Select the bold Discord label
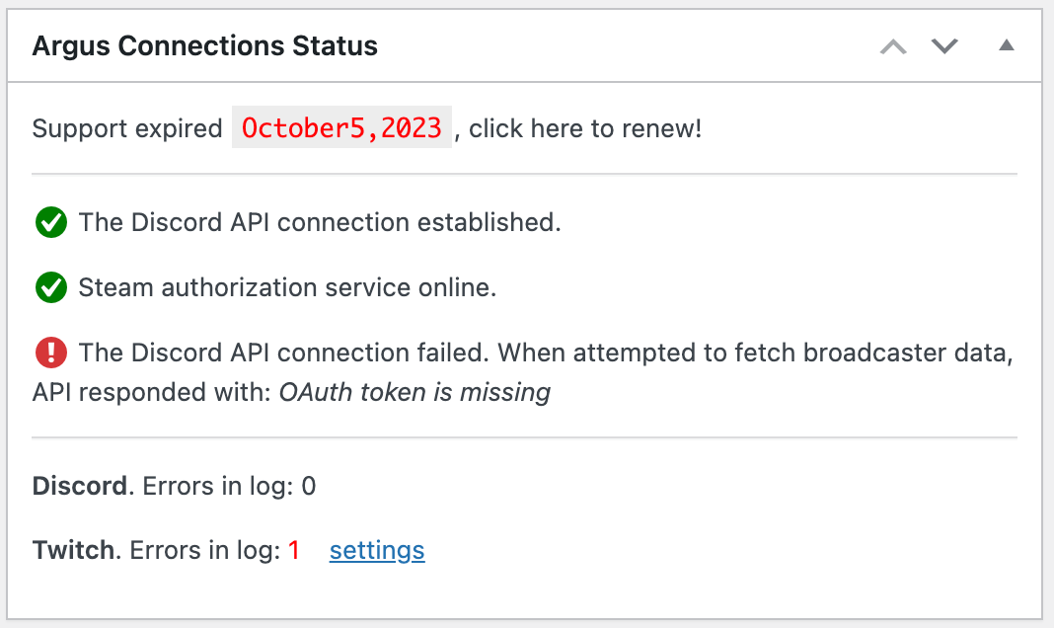This screenshot has width=1054, height=628. tap(79, 486)
